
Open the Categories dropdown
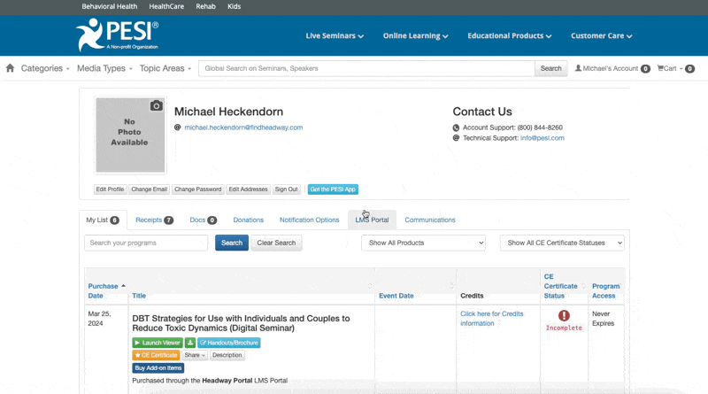point(45,68)
